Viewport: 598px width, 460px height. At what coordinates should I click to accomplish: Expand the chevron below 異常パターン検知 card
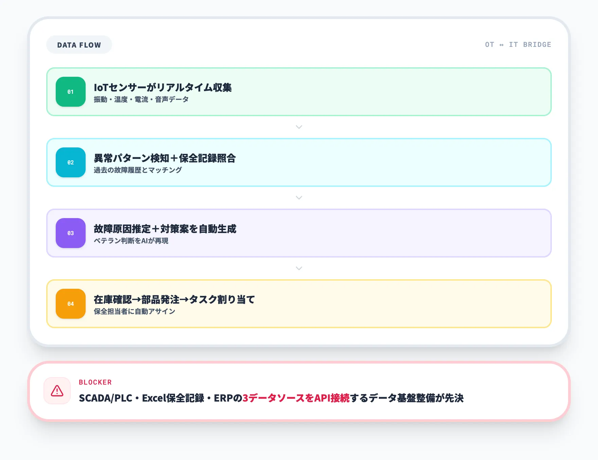(299, 197)
